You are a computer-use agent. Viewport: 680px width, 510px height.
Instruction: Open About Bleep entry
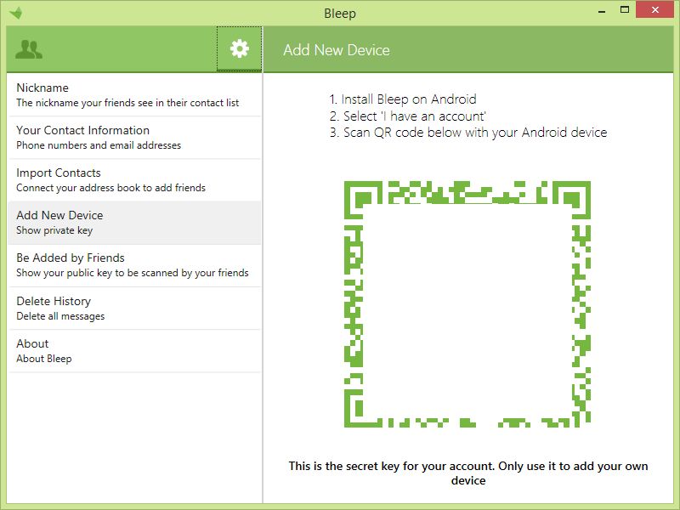coord(134,351)
